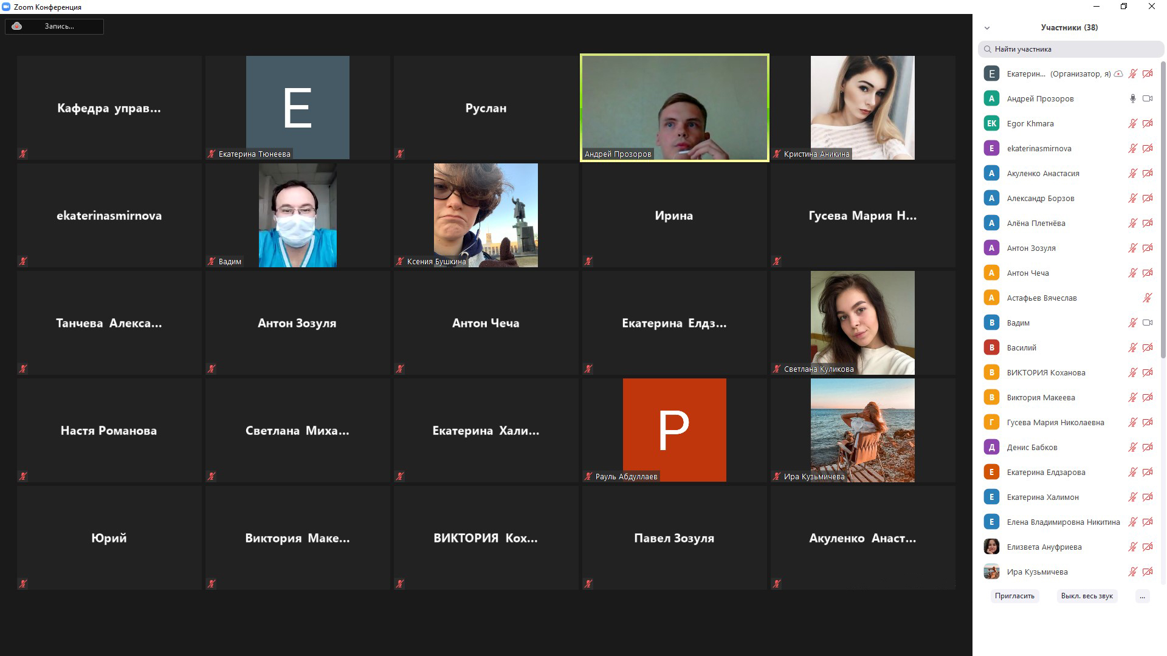Click muted mic icon for Алёна Плетнёва
Screen dimensions: 1167x656
point(1132,223)
